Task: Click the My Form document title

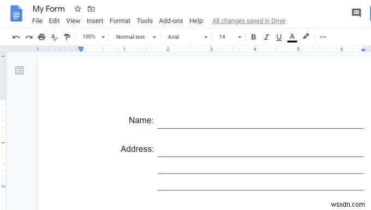Action: coord(49,9)
